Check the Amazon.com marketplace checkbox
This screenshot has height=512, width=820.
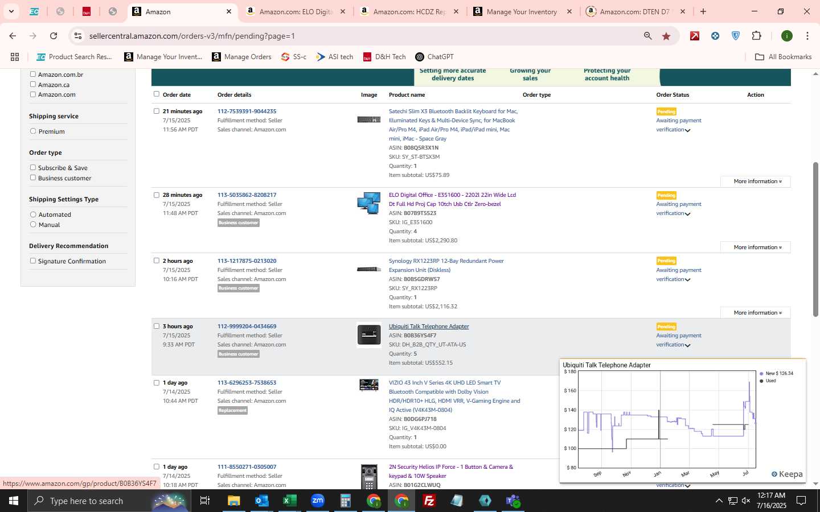tap(33, 94)
